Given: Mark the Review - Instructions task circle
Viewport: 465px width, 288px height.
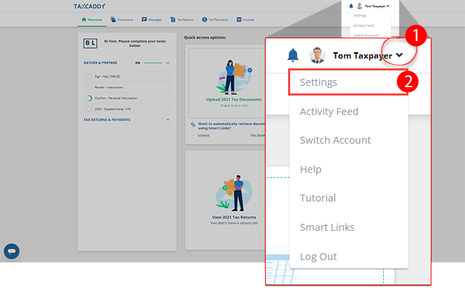Looking at the screenshot, I should coord(89,87).
